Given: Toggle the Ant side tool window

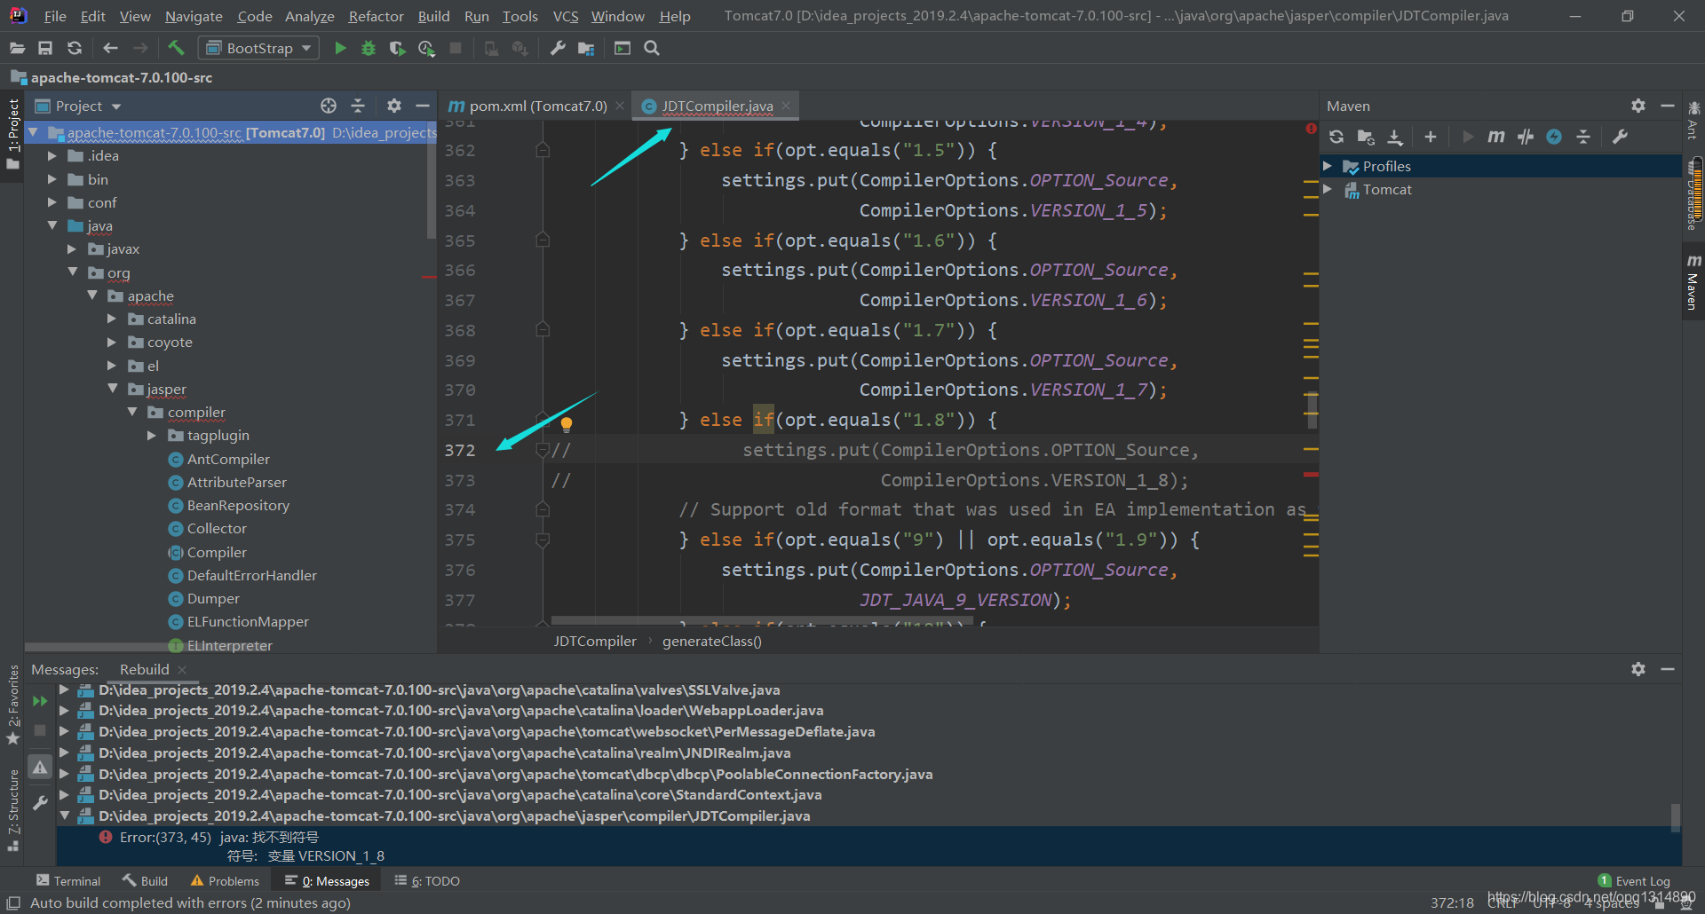Looking at the screenshot, I should (1693, 120).
